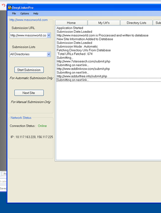Open the Help menu
Screen dimensions: 161x213
(x=36, y=13)
